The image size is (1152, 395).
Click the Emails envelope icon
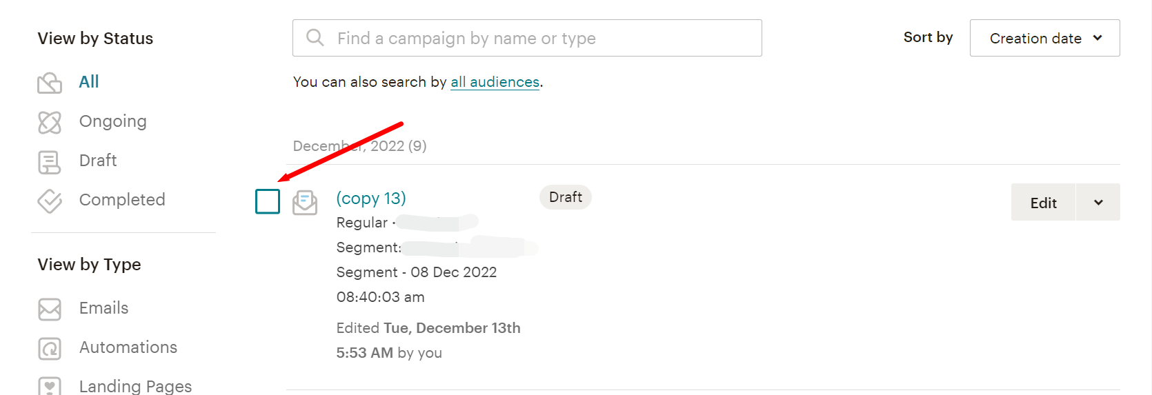point(50,309)
